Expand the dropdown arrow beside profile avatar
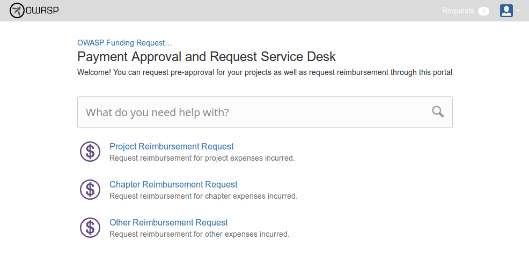Viewport: 529px width, 263px height. 518,11
